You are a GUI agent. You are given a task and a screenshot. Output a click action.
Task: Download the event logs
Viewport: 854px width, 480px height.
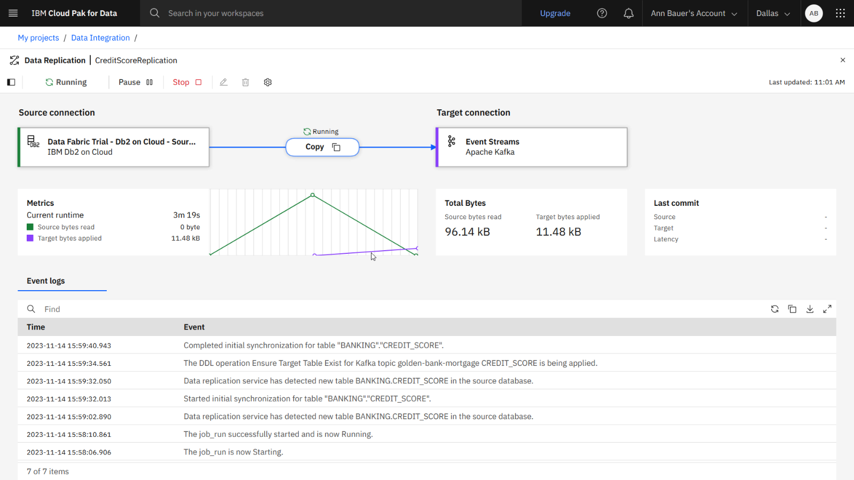[810, 309]
